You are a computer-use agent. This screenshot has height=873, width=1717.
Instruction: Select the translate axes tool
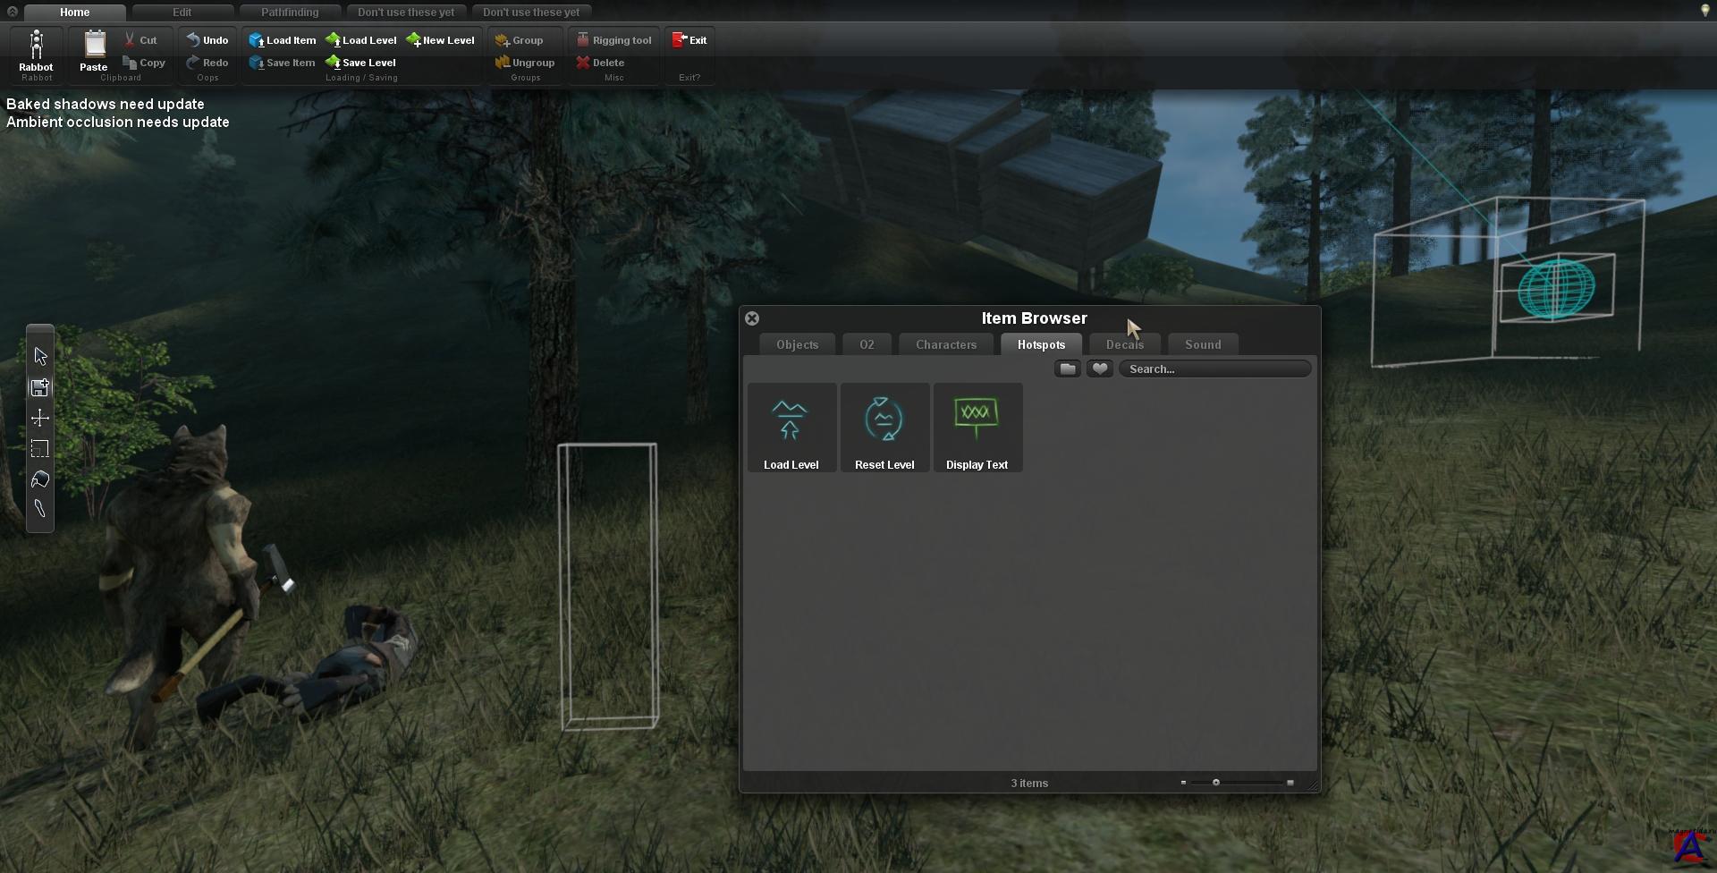tap(40, 418)
